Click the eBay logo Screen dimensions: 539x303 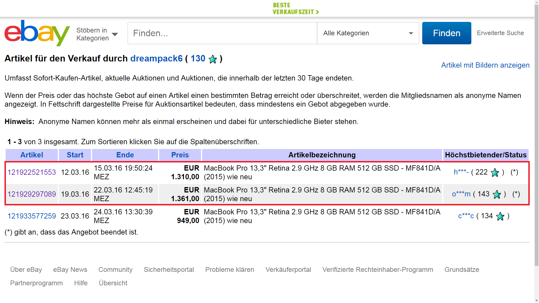[x=37, y=33]
